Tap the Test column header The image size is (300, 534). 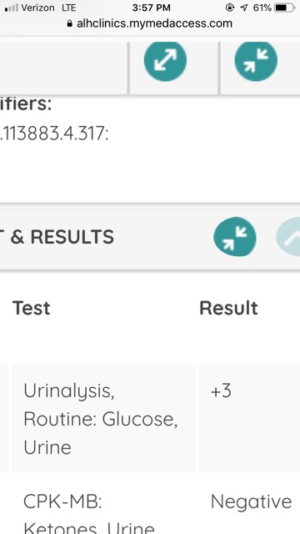[x=32, y=308]
